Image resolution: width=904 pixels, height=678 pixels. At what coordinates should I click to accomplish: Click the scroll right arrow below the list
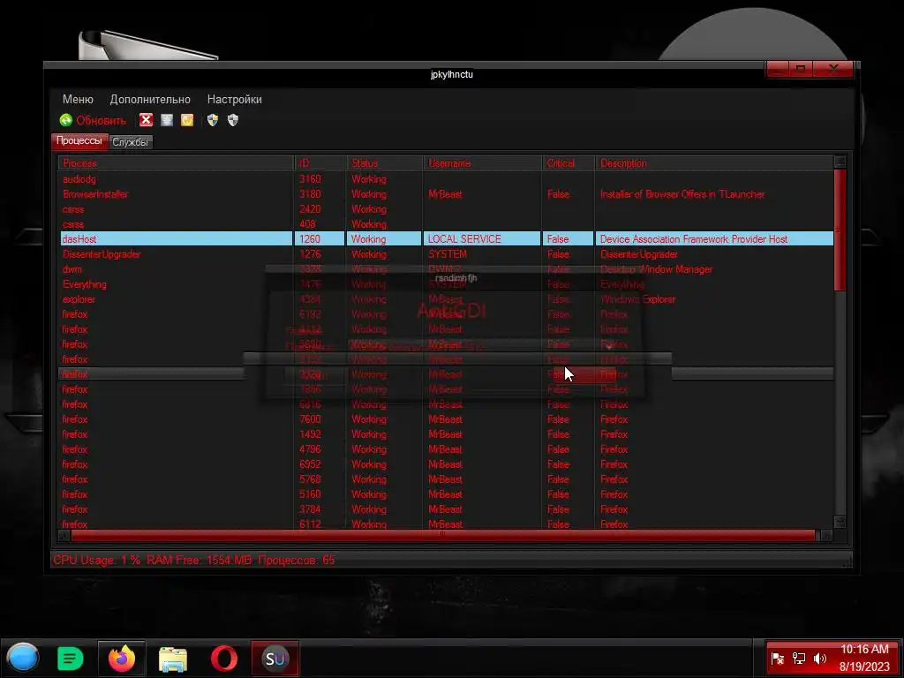(826, 535)
